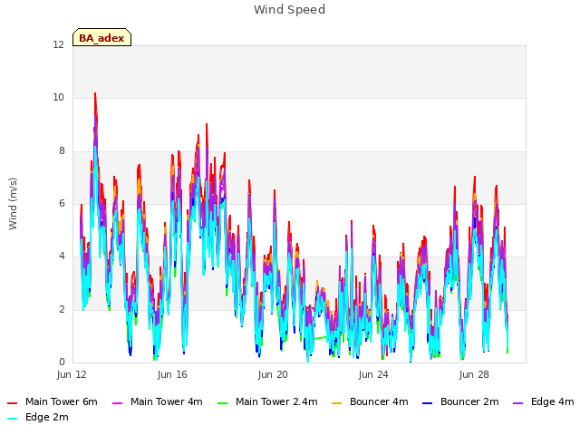580x435 pixels.
Task: Click the orange Bouncer 4m swatch
Action: pos(336,402)
